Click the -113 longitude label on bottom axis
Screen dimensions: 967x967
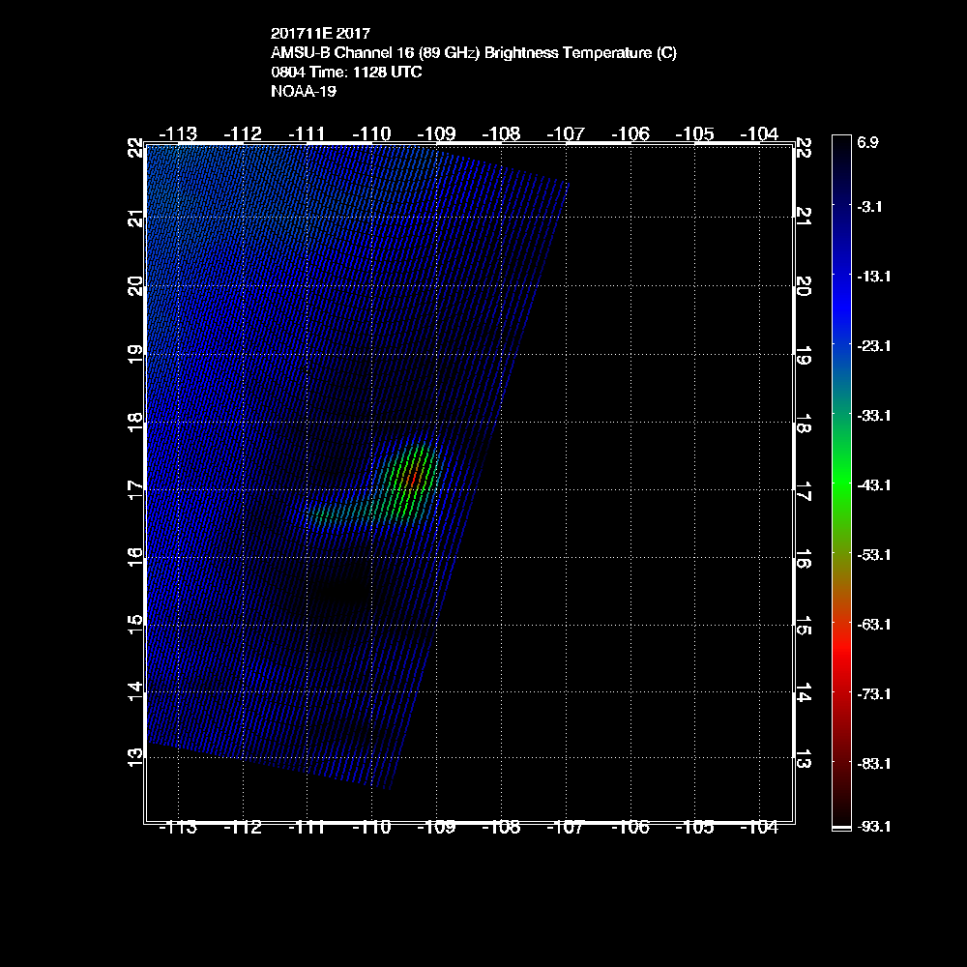(178, 828)
